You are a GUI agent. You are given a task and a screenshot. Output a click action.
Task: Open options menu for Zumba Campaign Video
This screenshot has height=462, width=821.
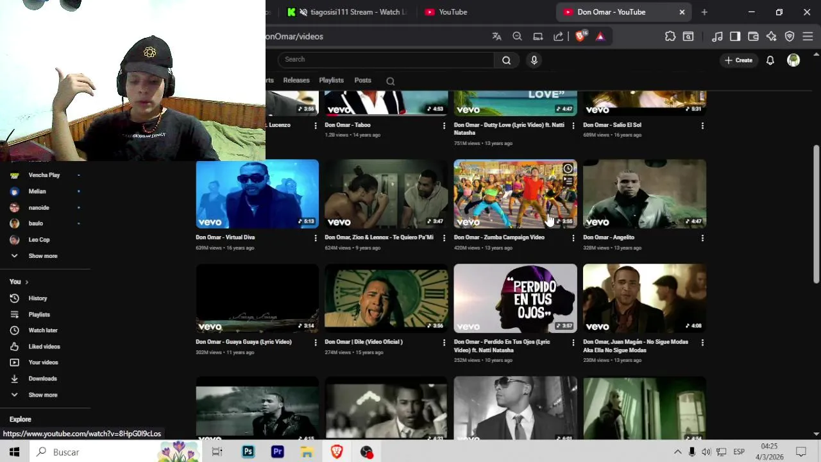(x=573, y=238)
